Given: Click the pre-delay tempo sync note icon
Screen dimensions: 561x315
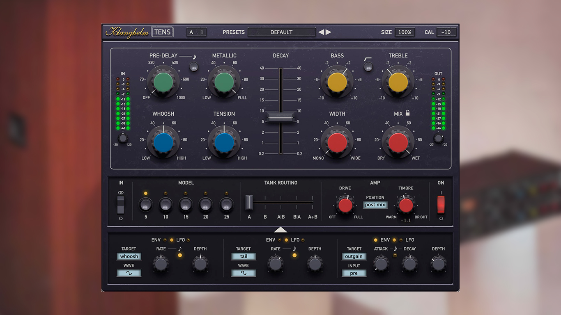Looking at the screenshot, I should click(195, 57).
